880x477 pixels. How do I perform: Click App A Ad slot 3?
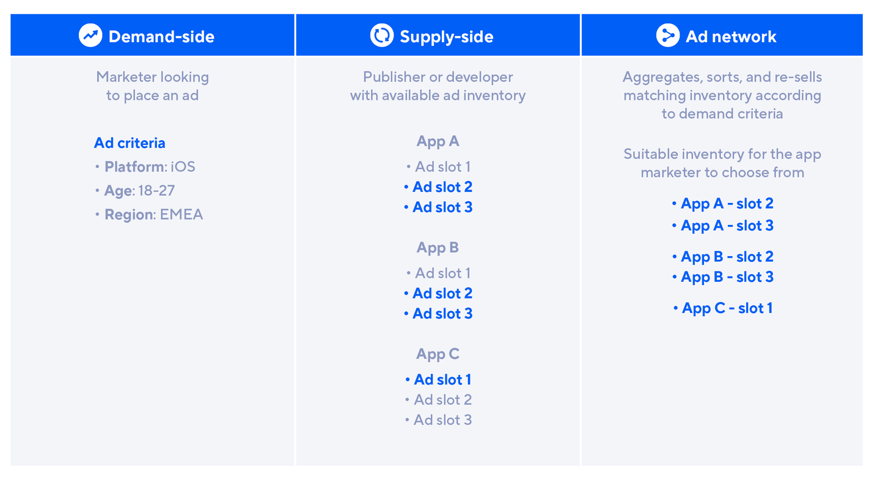[442, 207]
